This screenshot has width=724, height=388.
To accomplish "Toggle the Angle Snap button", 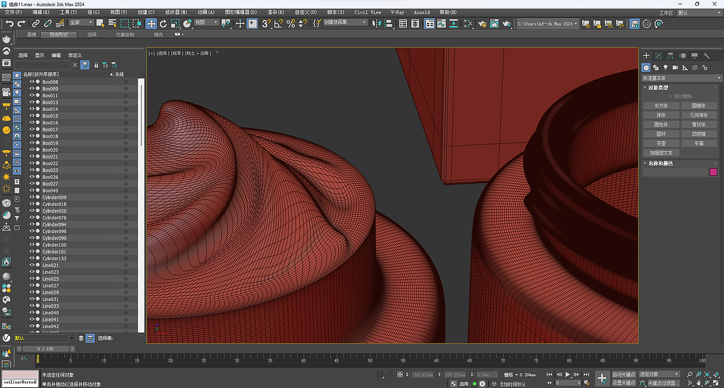I will 278,23.
